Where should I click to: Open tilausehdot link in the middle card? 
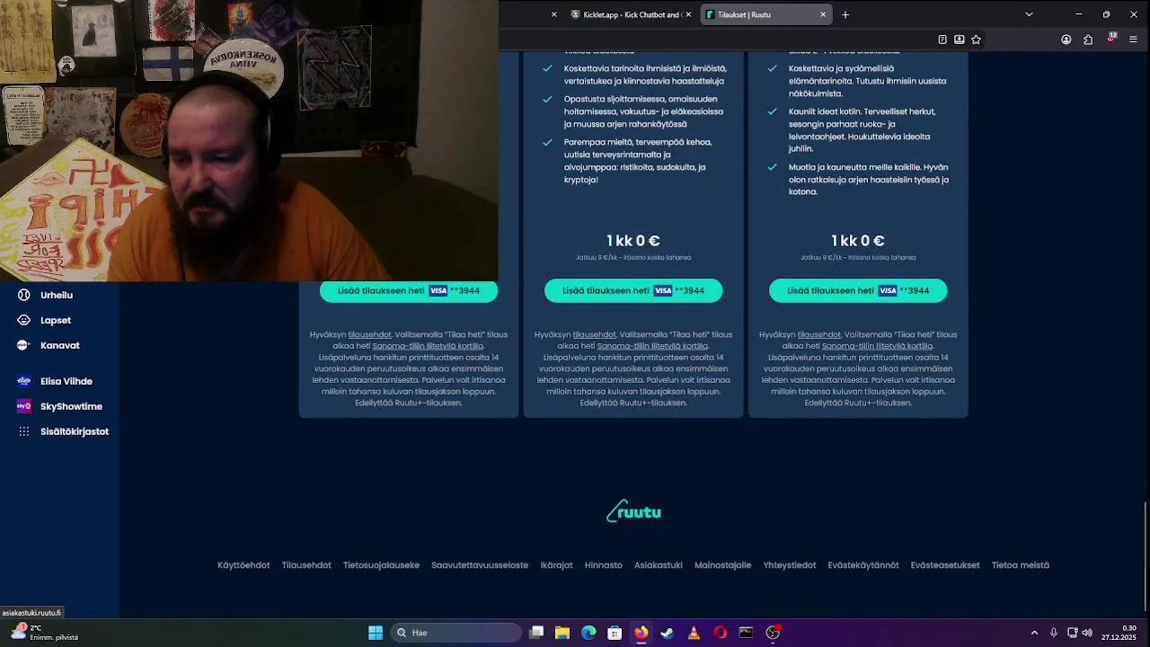[594, 334]
